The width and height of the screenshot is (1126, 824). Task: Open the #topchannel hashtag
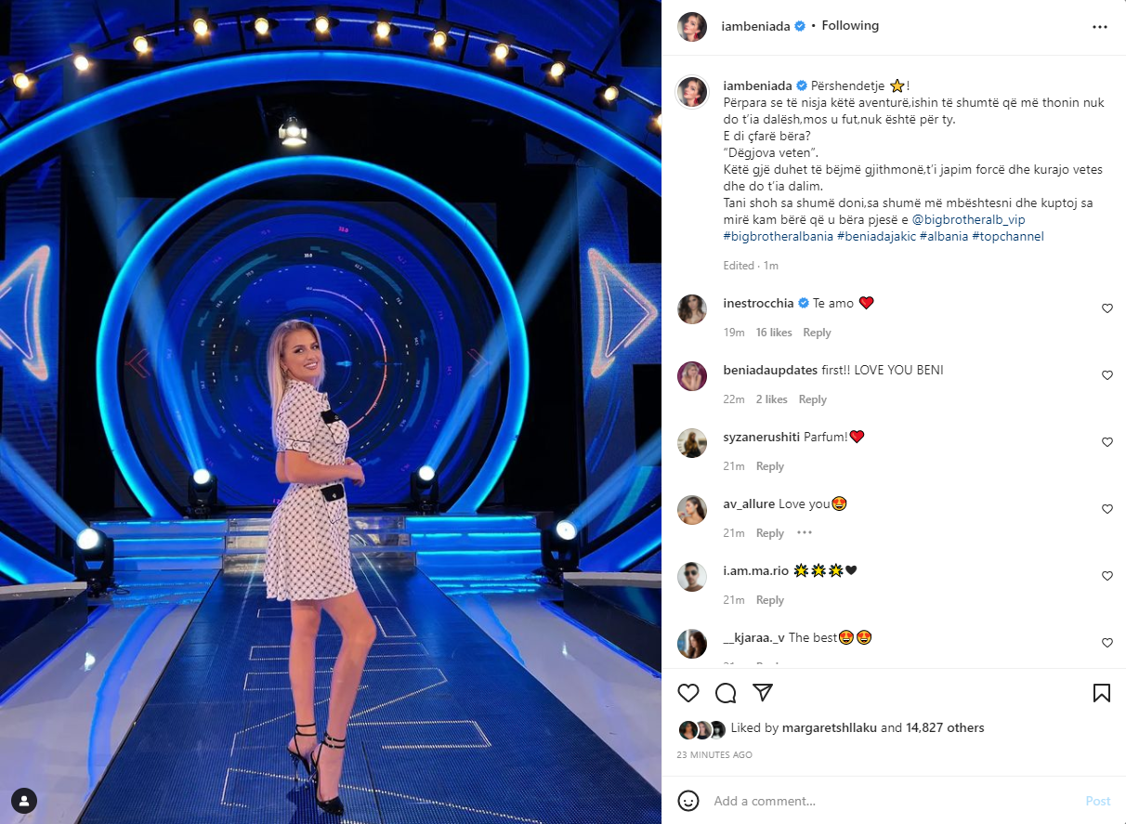click(1008, 237)
